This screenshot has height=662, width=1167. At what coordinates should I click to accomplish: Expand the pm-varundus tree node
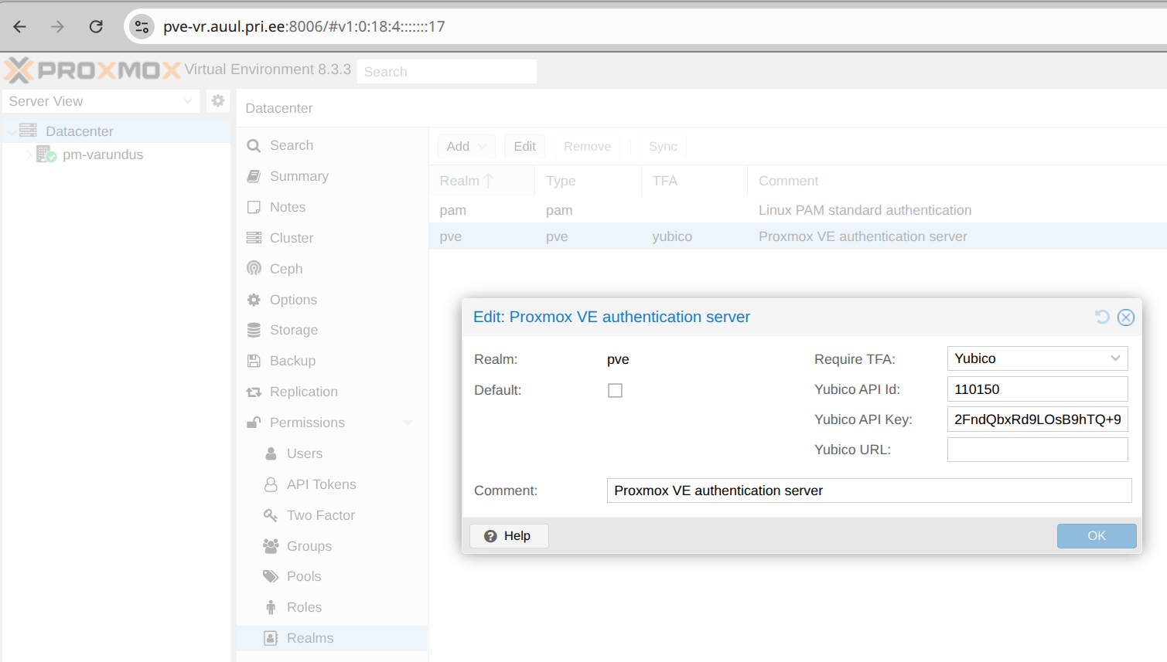coord(29,154)
